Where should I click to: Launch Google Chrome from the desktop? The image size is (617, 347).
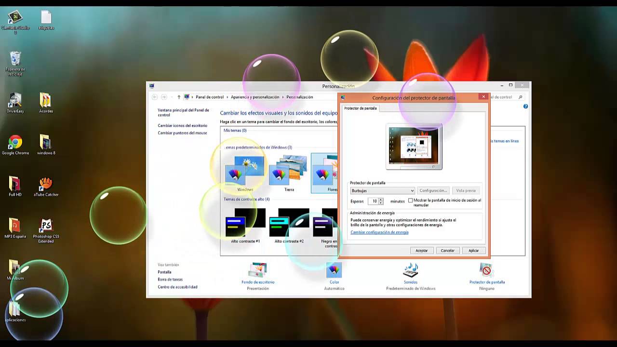click(15, 145)
